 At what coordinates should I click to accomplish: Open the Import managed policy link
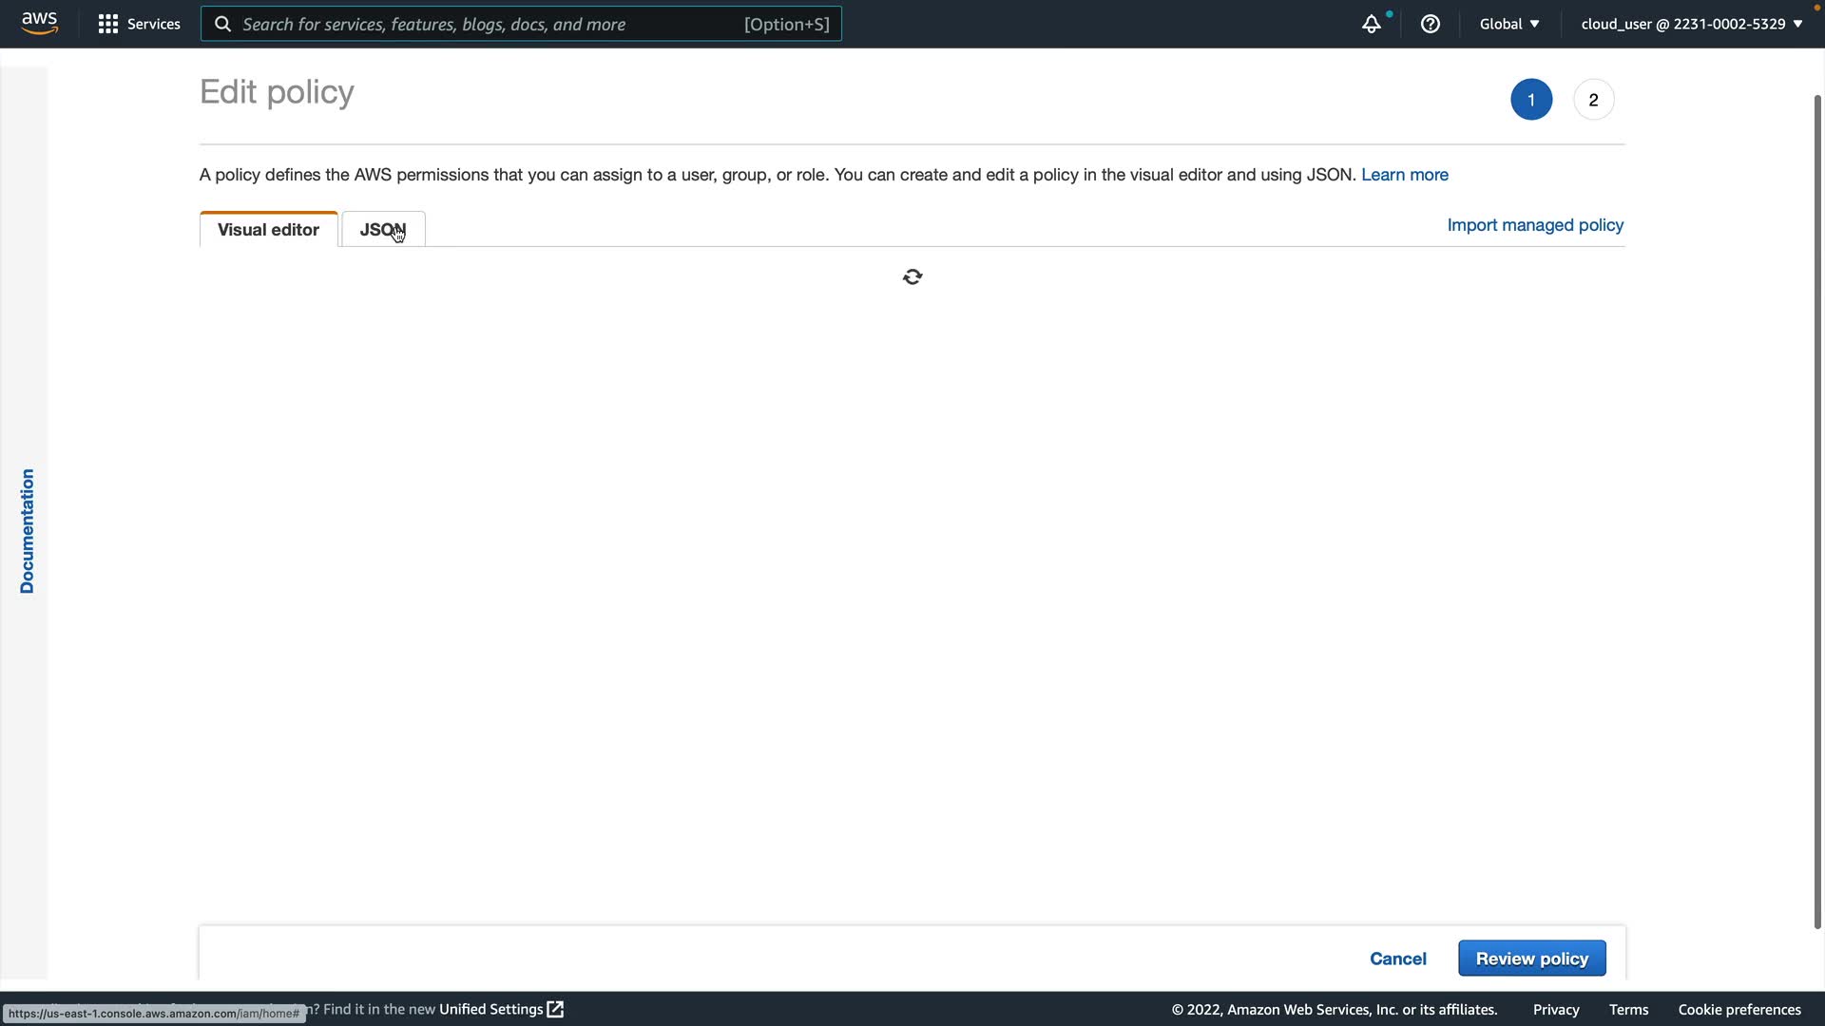point(1534,225)
